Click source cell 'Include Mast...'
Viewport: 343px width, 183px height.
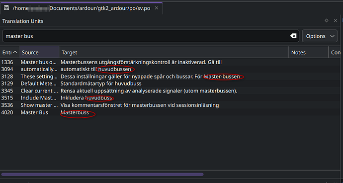click(x=39, y=98)
